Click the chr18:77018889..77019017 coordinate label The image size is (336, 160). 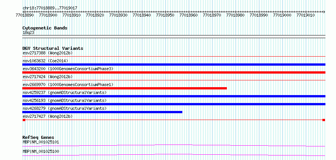(50, 8)
